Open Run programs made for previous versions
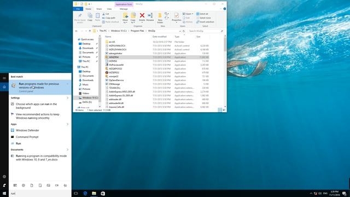The image size is (350, 197). (40, 88)
